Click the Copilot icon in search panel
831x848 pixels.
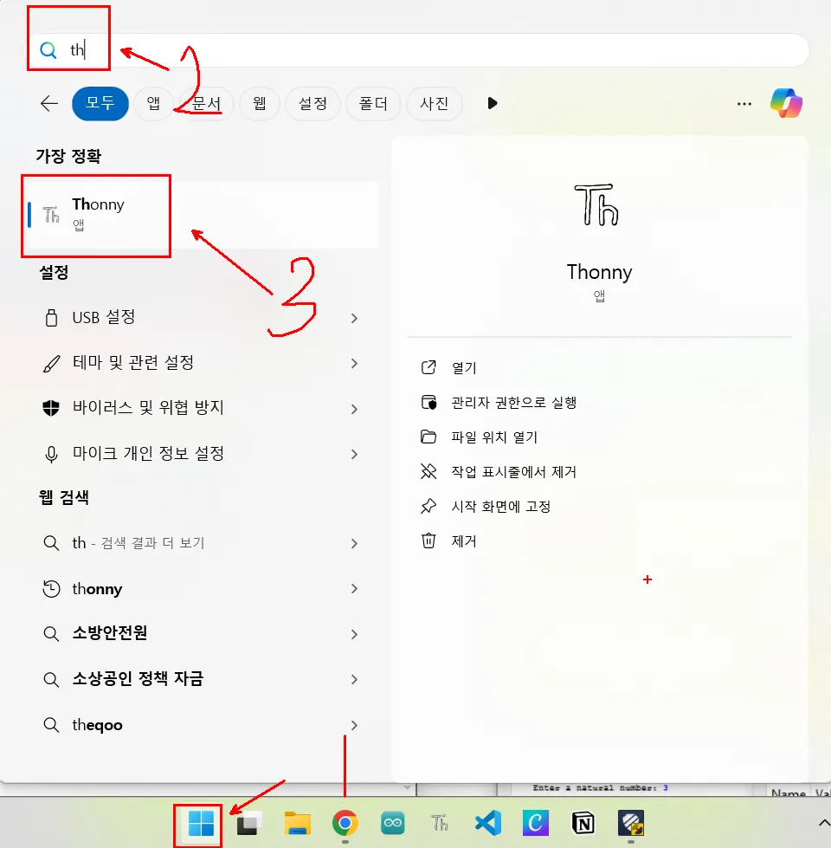(786, 103)
